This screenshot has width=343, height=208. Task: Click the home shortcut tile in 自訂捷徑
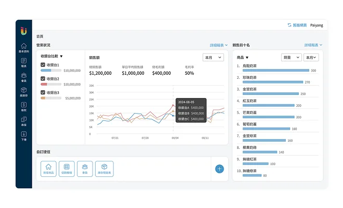point(48,169)
